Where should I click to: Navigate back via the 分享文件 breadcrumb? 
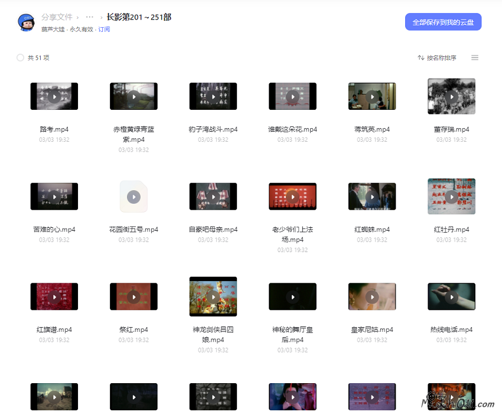[x=57, y=17]
